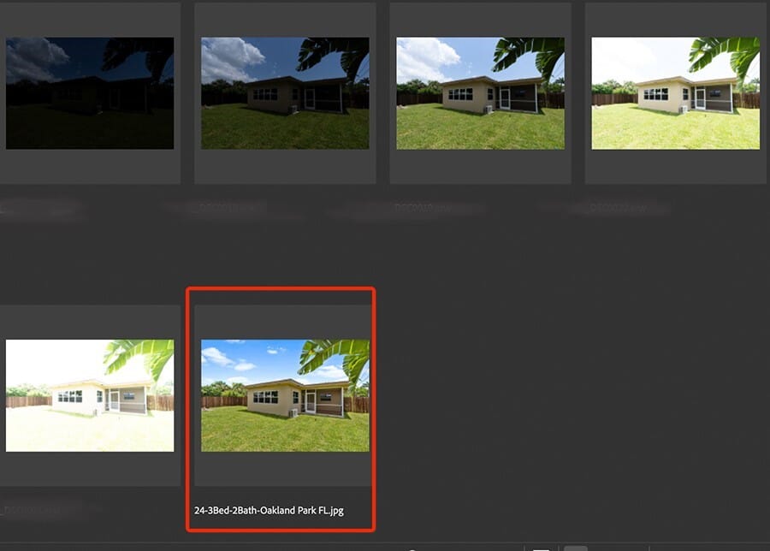Click the blurred filename under the second thumbnail
This screenshot has height=551, width=770.
tap(214, 207)
